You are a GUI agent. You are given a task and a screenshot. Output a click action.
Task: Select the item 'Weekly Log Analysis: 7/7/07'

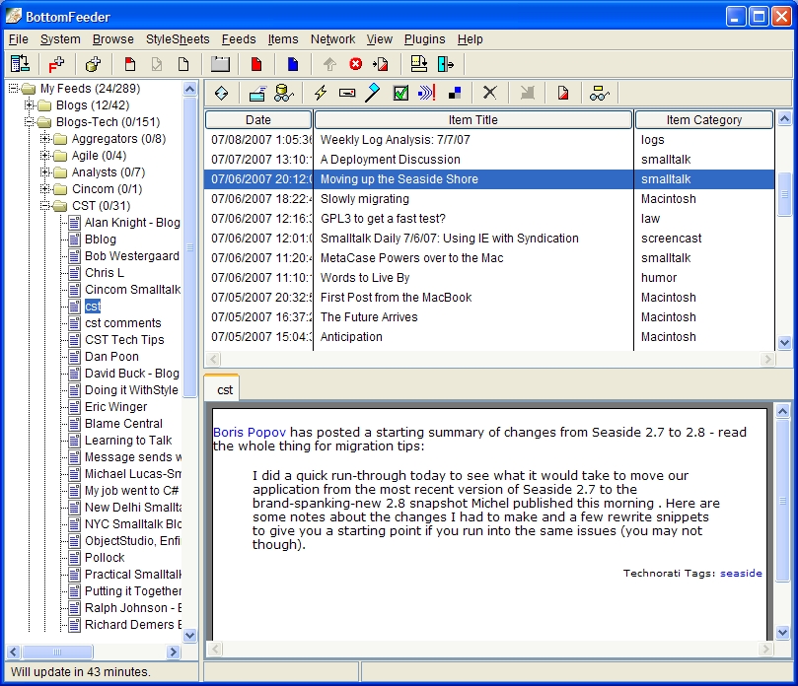click(x=489, y=140)
